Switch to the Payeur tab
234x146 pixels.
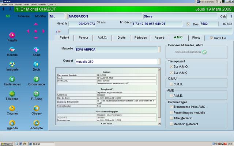pyautogui.click(x=83, y=38)
